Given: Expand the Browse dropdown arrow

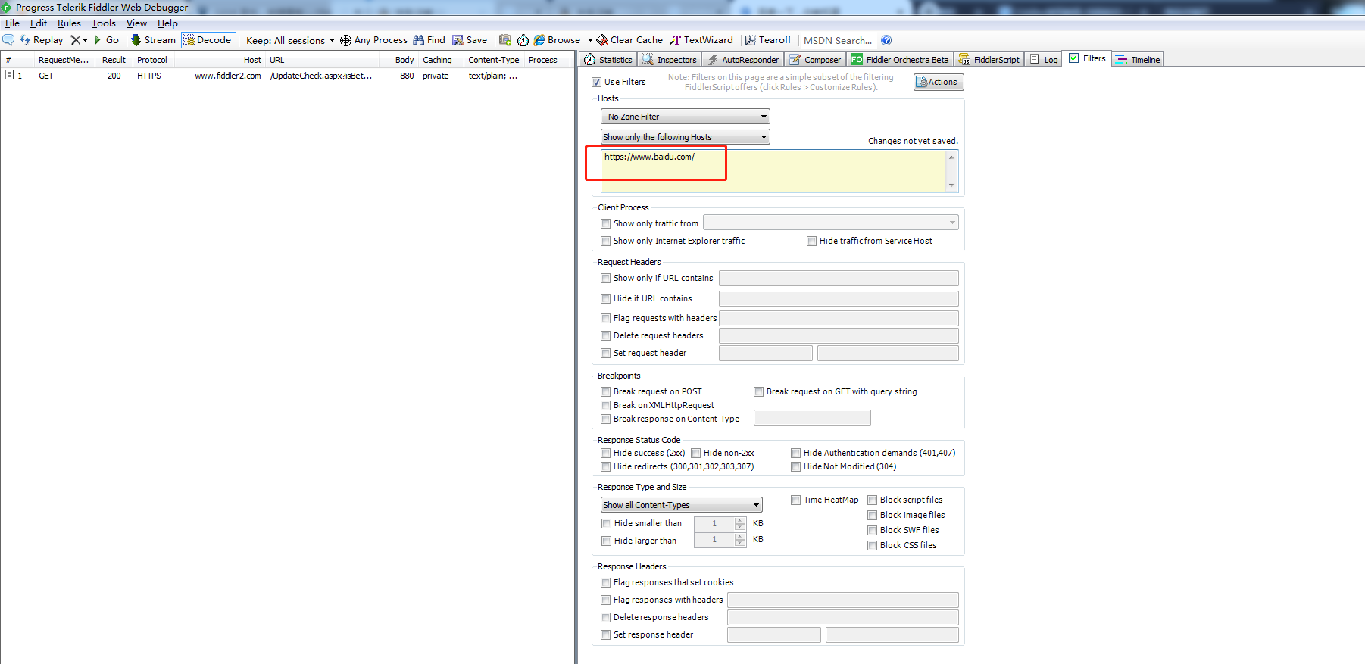Looking at the screenshot, I should tap(590, 40).
